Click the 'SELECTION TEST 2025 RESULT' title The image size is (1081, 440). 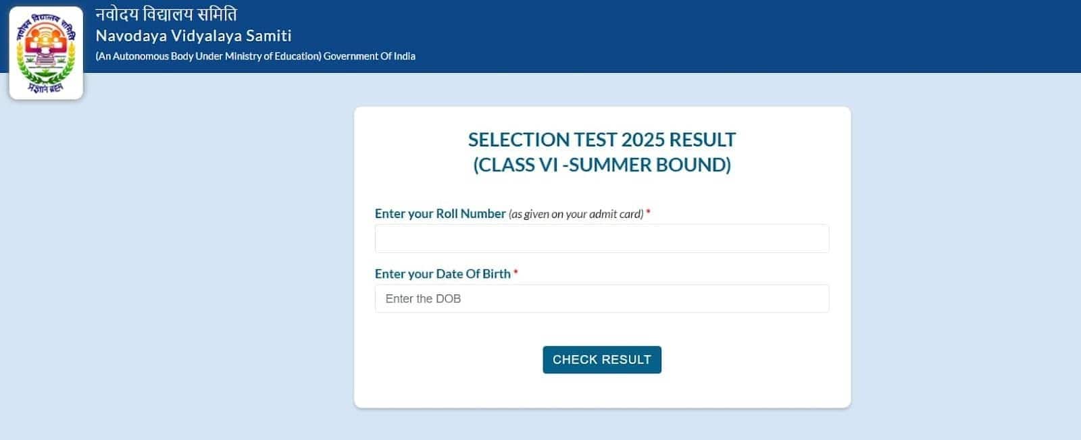pyautogui.click(x=601, y=140)
